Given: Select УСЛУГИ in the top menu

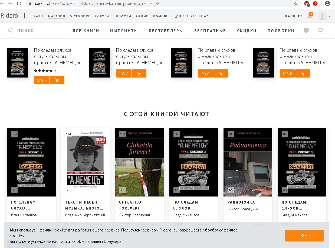Looking at the screenshot, I should (x=102, y=16).
